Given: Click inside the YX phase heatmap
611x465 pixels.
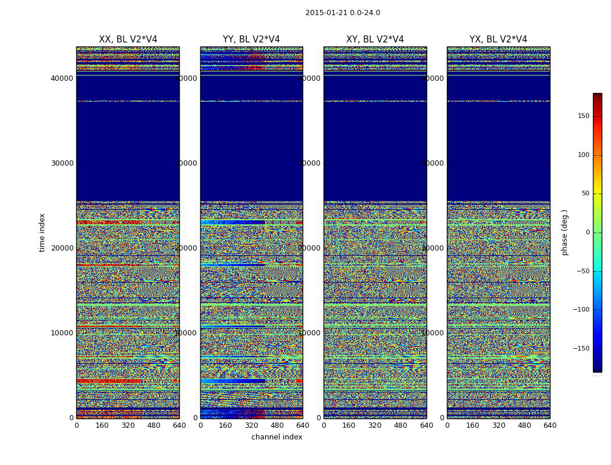Looking at the screenshot, I should pos(499,233).
